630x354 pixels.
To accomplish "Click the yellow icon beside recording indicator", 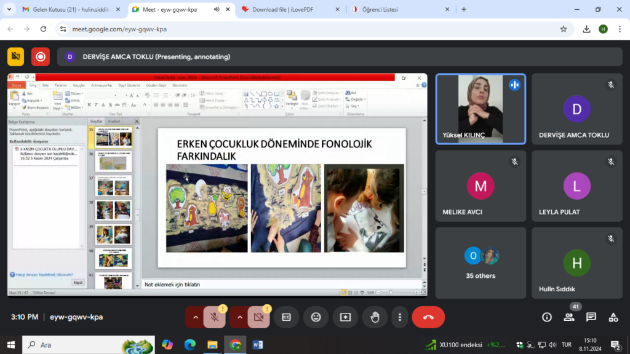I will click(15, 57).
